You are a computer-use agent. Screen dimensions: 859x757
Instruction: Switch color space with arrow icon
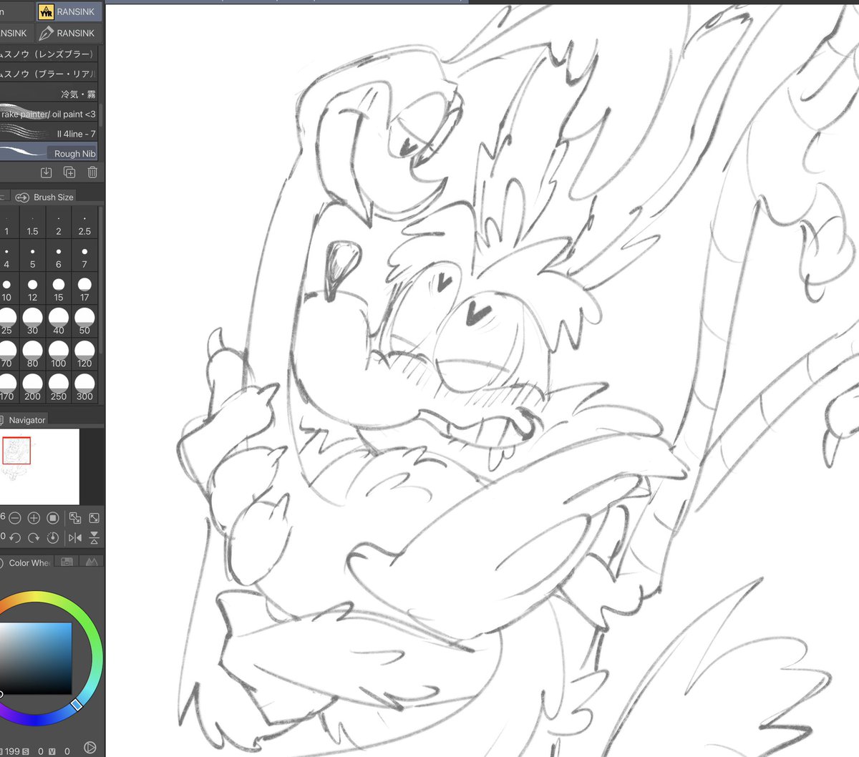89,748
